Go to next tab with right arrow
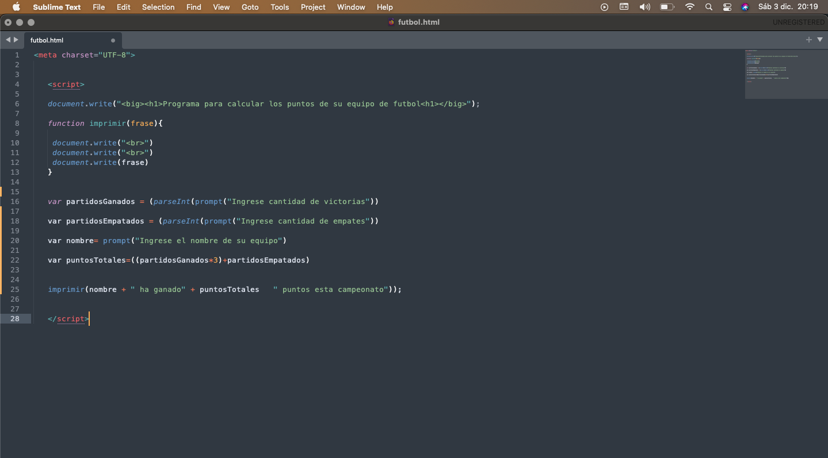 16,40
